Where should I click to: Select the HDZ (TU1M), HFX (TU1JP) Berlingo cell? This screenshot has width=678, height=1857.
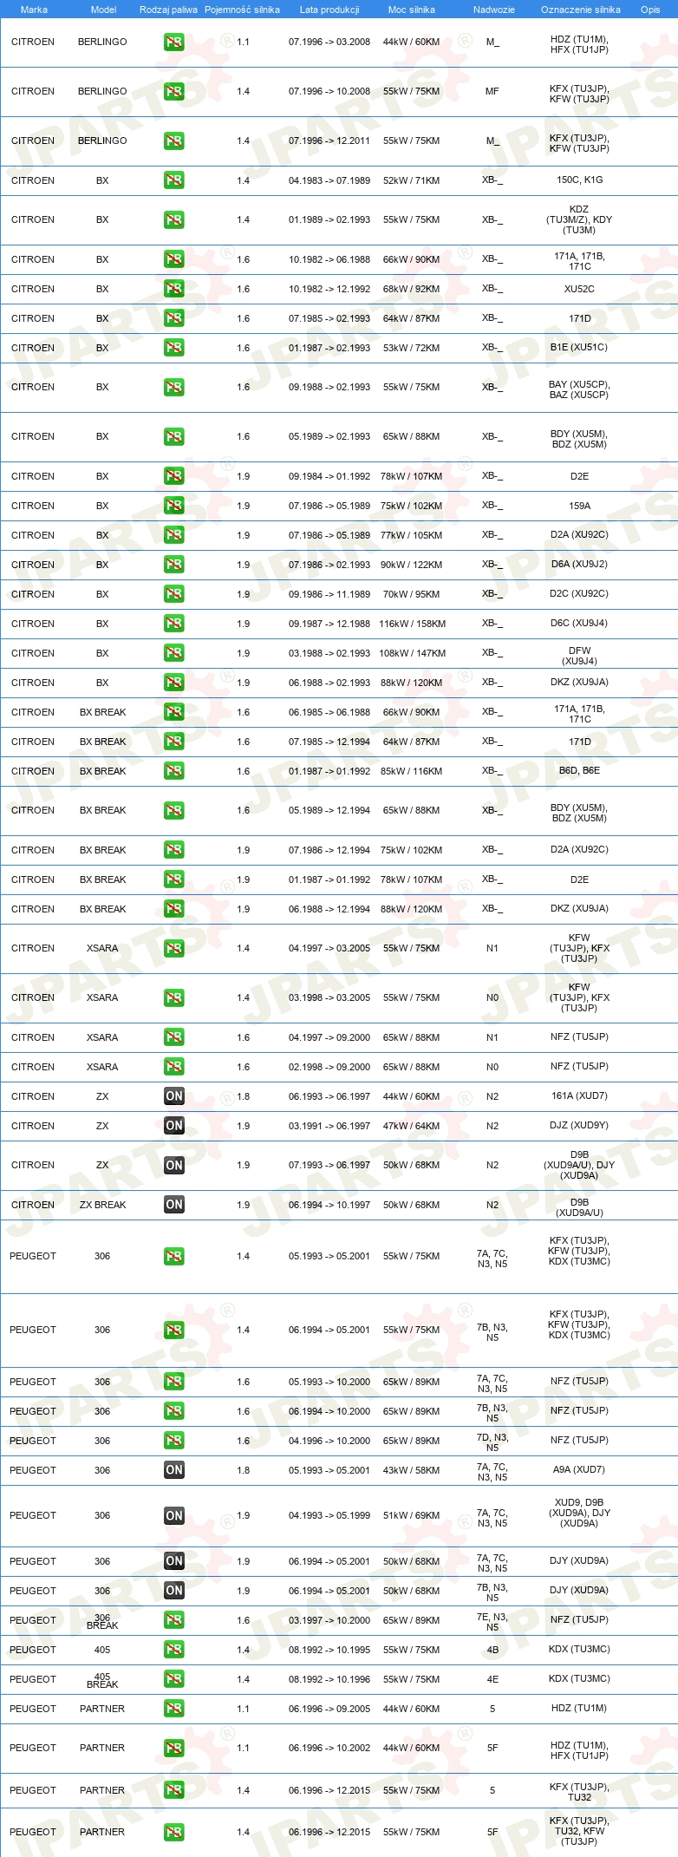click(x=579, y=45)
